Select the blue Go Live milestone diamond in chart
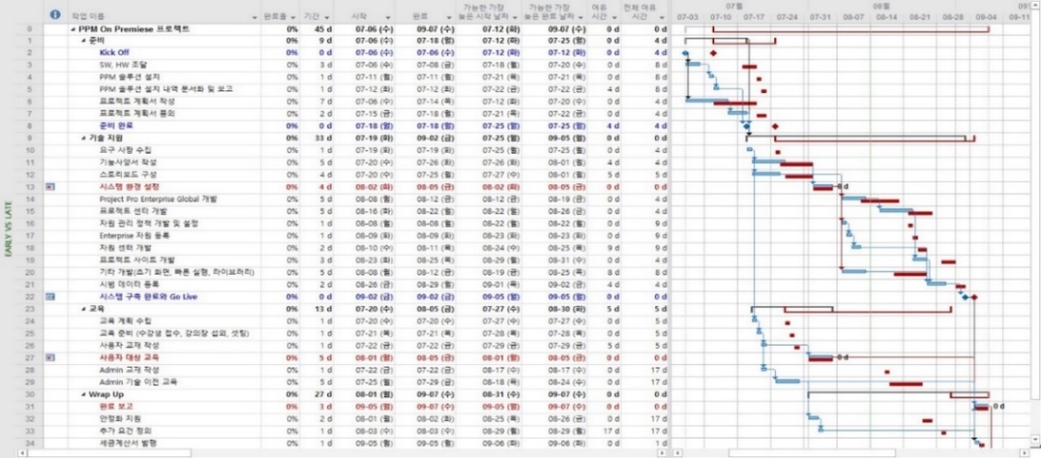This screenshot has height=458, width=1041. (x=965, y=297)
